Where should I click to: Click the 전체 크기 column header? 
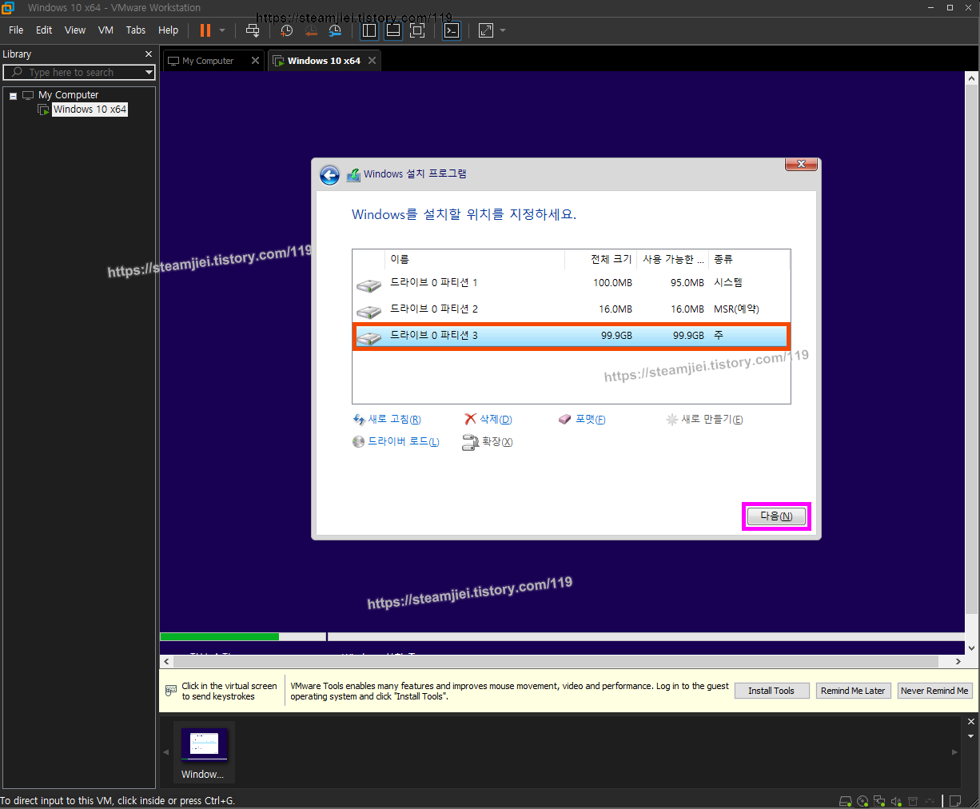click(x=600, y=259)
